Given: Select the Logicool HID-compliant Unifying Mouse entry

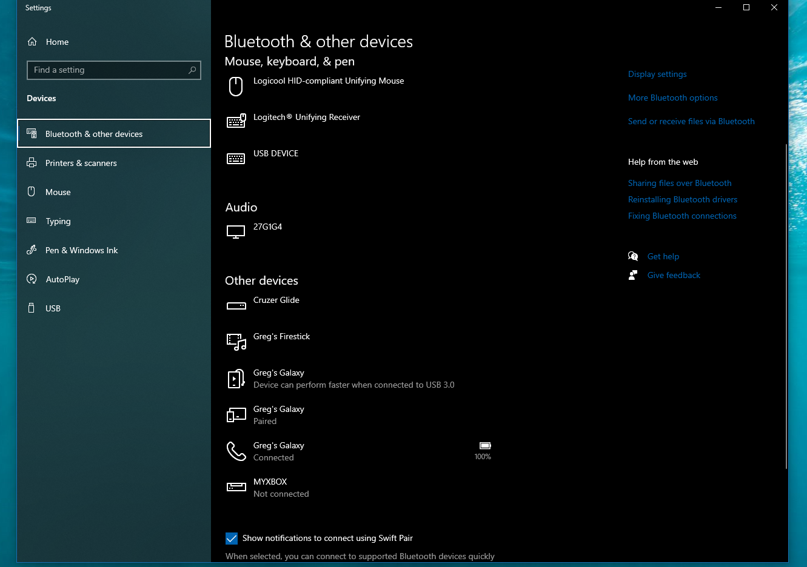Looking at the screenshot, I should point(359,87).
